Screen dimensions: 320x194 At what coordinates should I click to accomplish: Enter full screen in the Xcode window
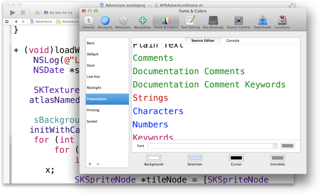click(x=291, y=6)
